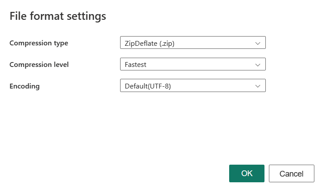Change the encoding from Default(UTF-8)

[193, 86]
